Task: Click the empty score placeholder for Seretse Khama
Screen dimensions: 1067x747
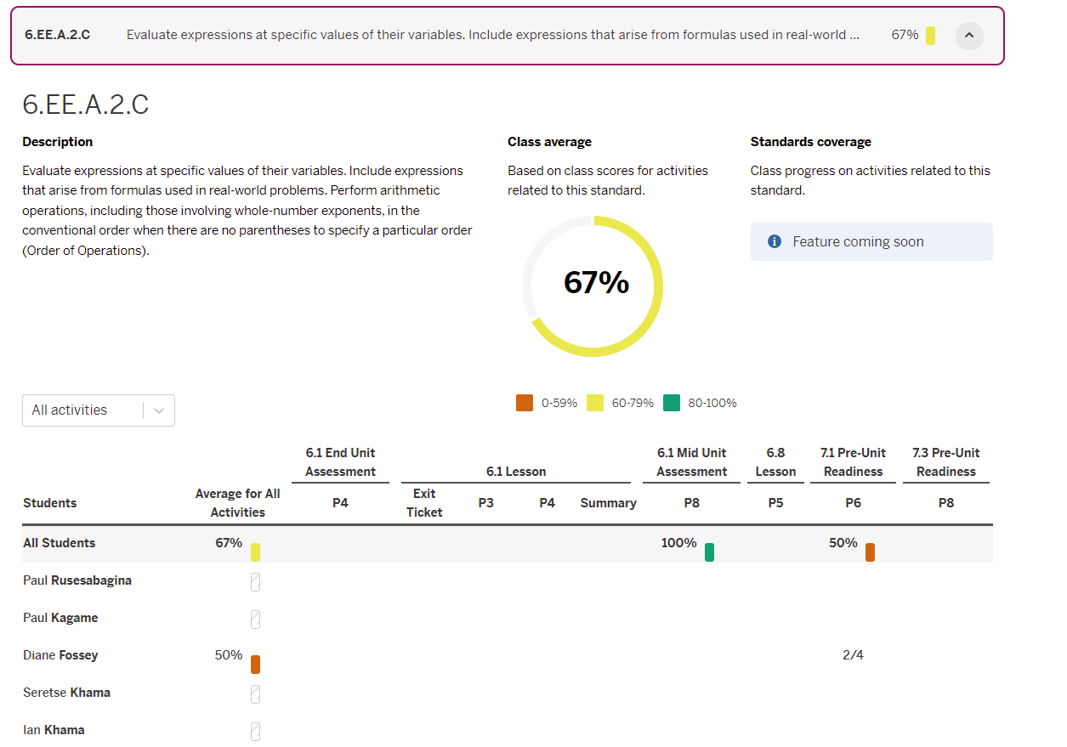Action: point(255,694)
